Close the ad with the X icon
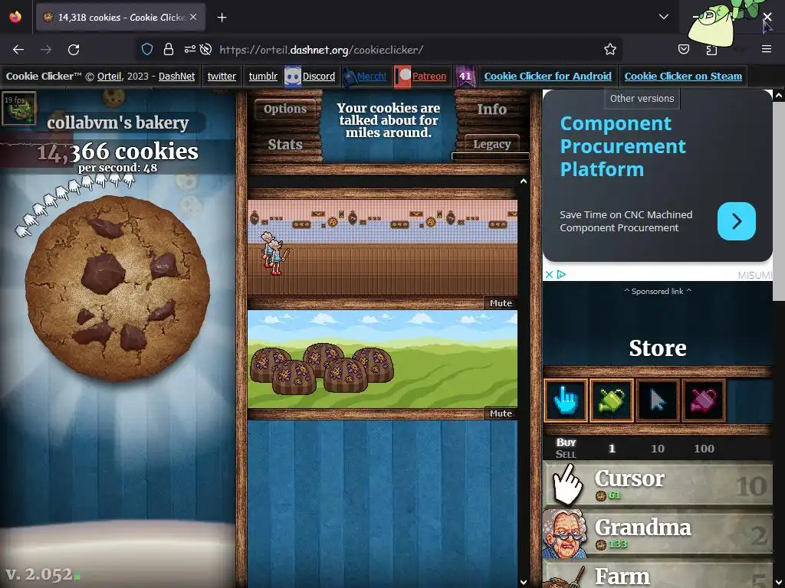Image resolution: width=785 pixels, height=588 pixels. 549,275
